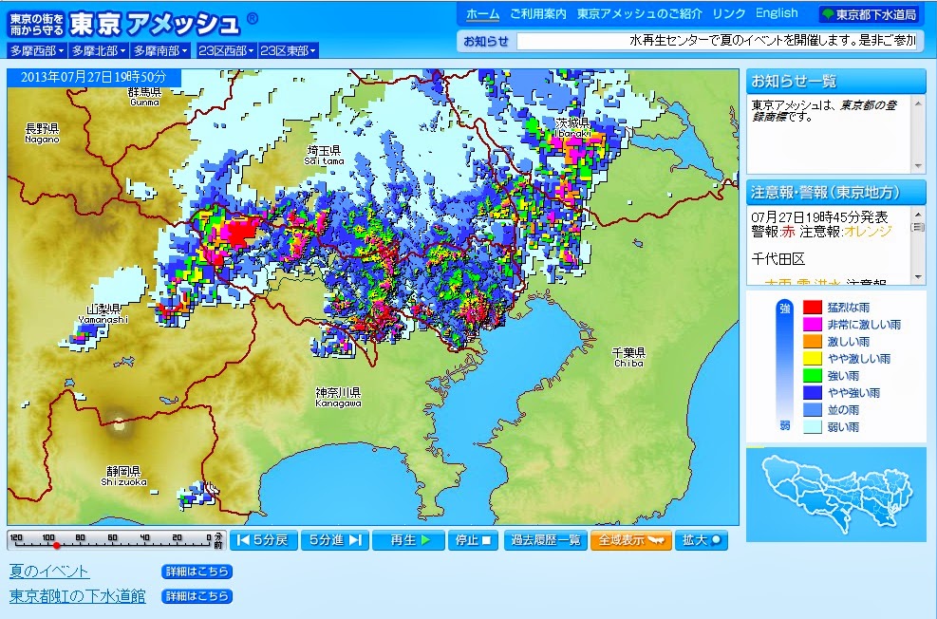Open the リンク menu item

(729, 13)
